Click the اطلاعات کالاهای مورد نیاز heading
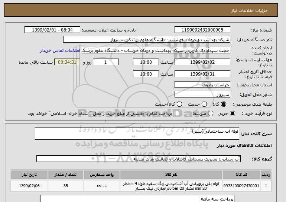The height and width of the screenshot is (202, 286). tap(244, 146)
